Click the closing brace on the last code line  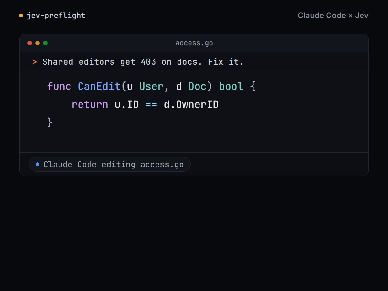coord(50,123)
